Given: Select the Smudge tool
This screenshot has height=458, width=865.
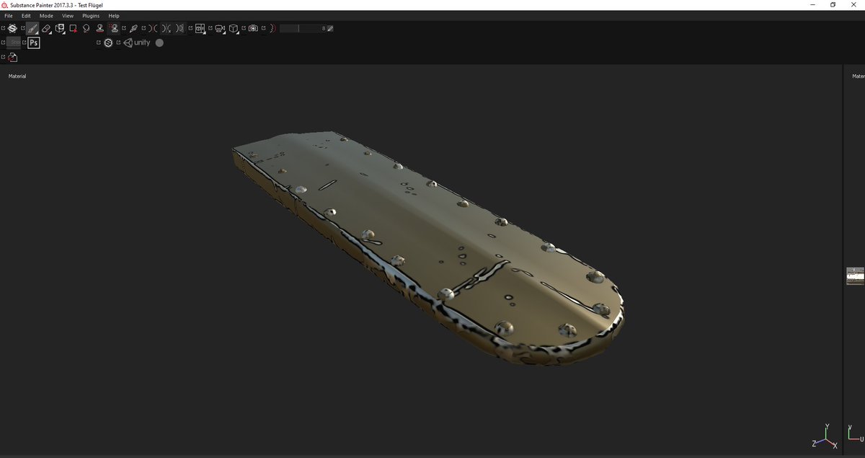Looking at the screenshot, I should point(86,28).
